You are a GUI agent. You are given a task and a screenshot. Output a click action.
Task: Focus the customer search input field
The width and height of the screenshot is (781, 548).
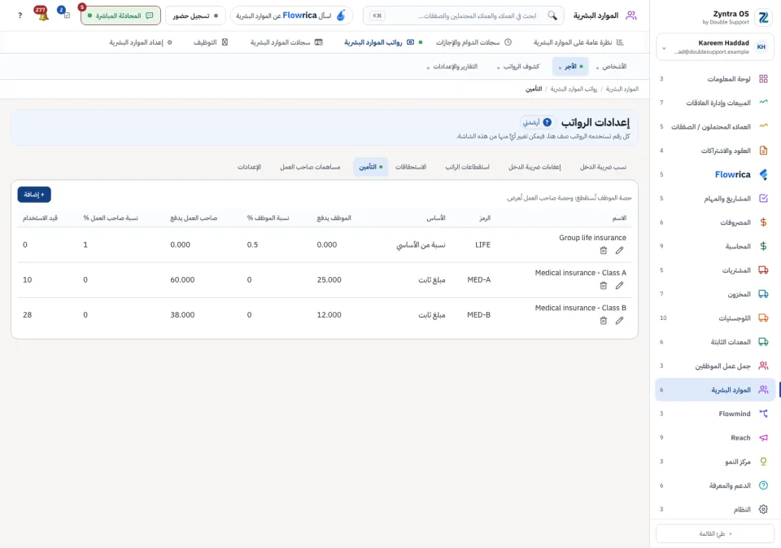[x=464, y=15]
